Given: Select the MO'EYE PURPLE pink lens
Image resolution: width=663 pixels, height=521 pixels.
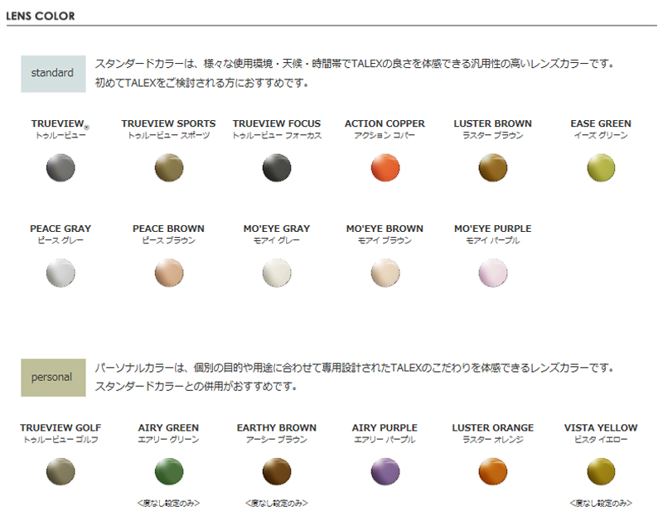Looking at the screenshot, I should coord(492,273).
